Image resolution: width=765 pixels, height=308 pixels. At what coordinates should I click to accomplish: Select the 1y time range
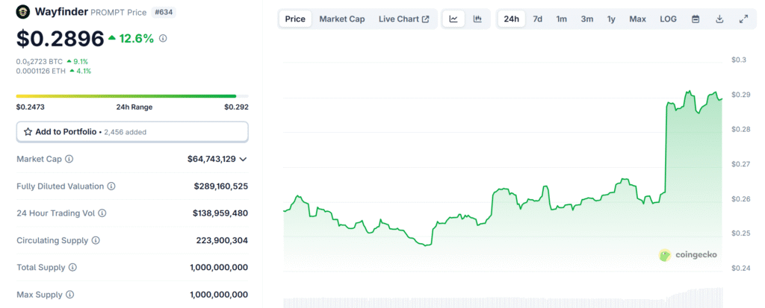(x=611, y=19)
